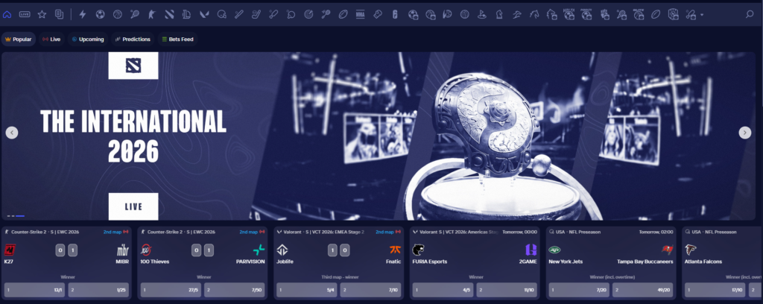
Task: Bet on FURIA Esports at 4/5
Action: point(443,290)
